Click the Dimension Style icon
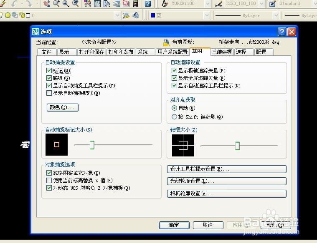Image resolution: width=317 pixels, height=243 pixels. pos(219,4)
